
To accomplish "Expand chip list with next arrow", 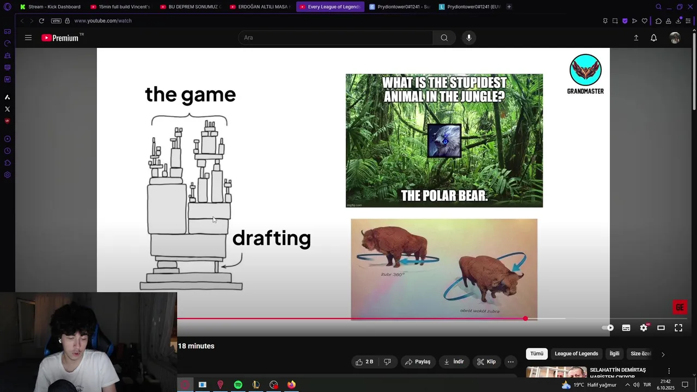I will tap(663, 354).
